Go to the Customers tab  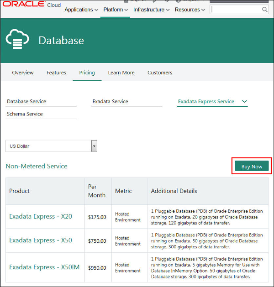(160, 73)
